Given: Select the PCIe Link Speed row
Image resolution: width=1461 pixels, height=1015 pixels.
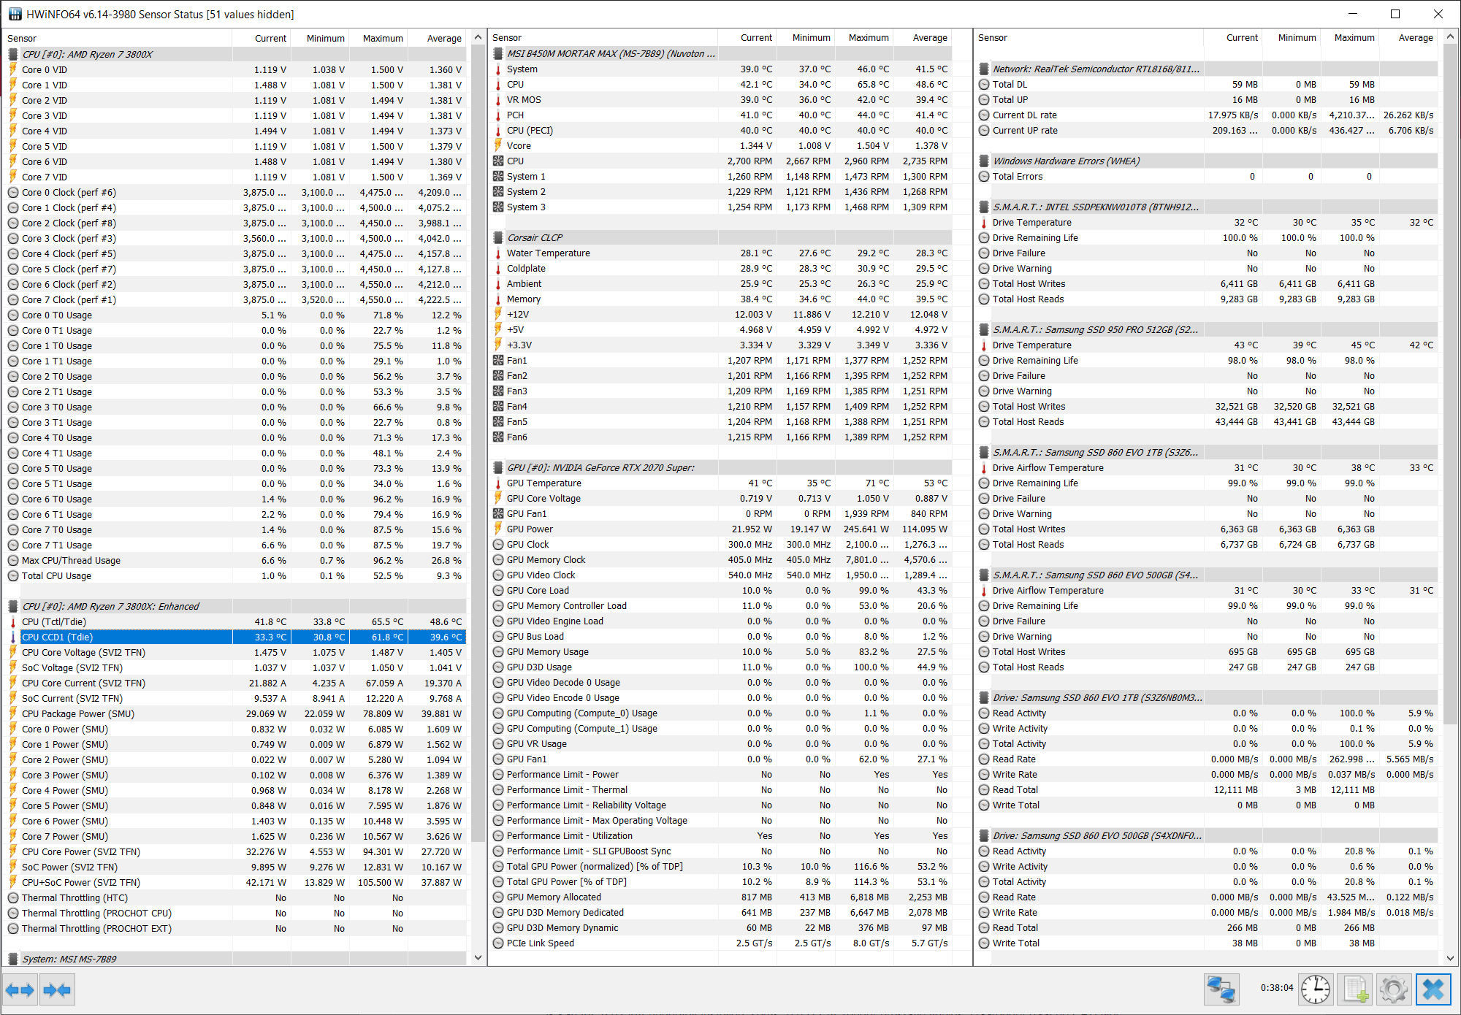Looking at the screenshot, I should coord(720,943).
